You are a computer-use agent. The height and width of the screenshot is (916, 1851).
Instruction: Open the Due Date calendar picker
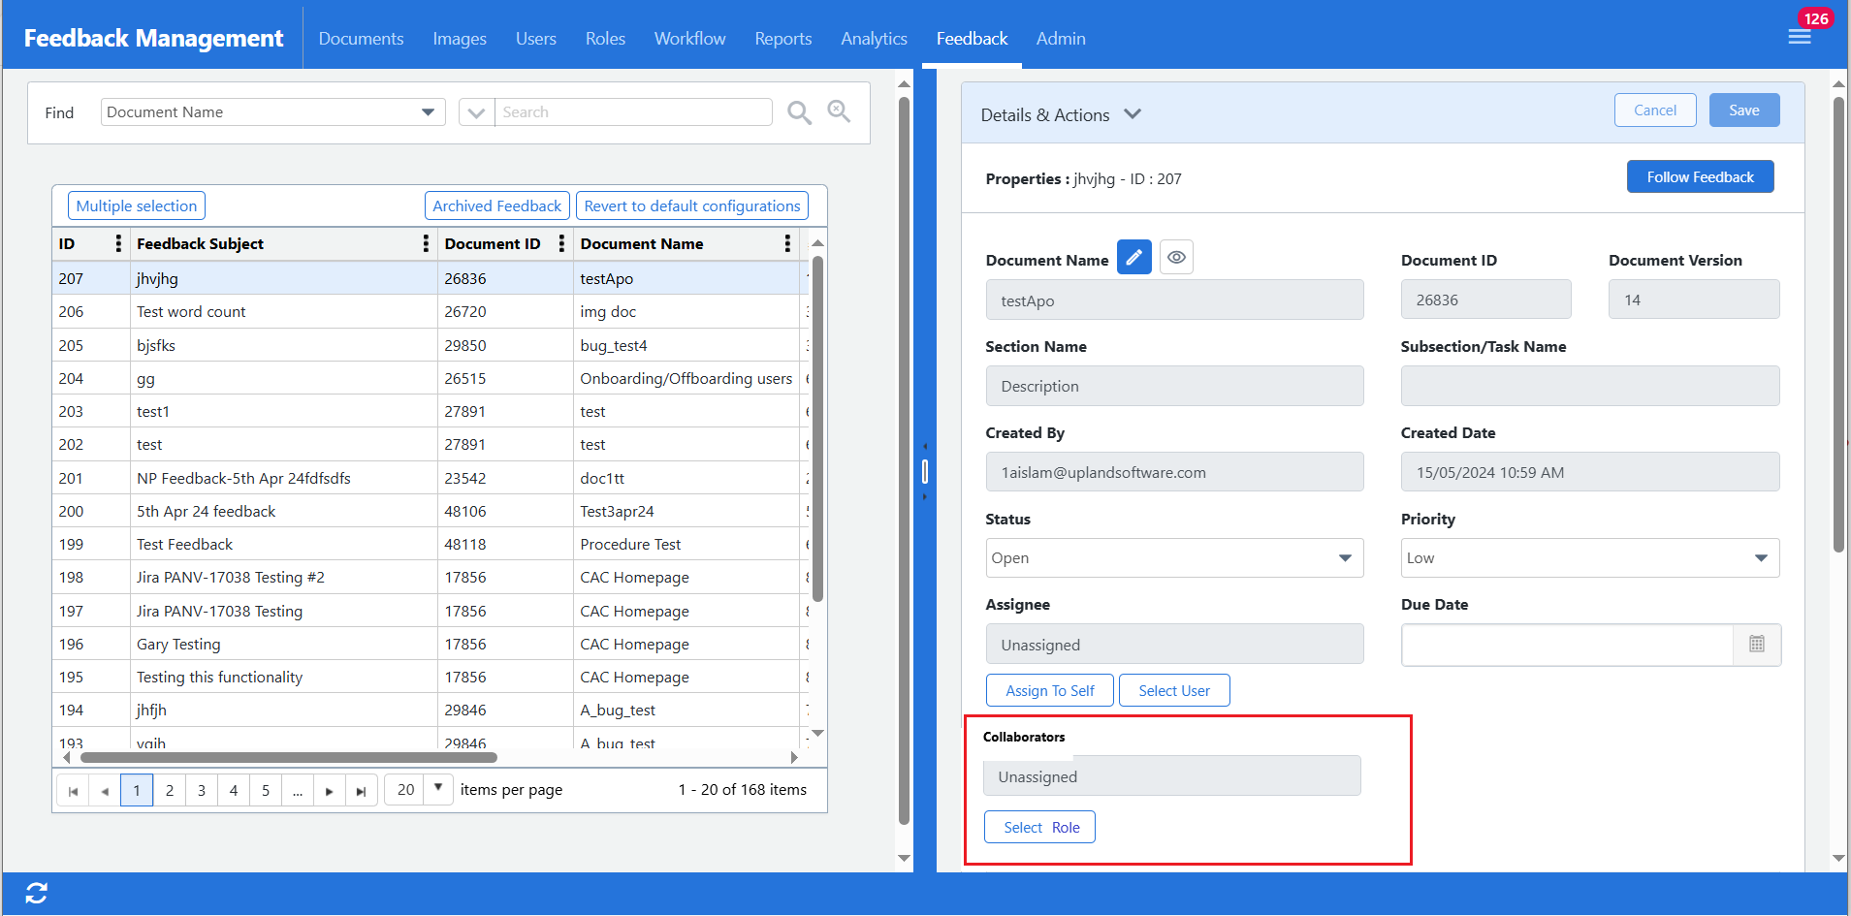[1756, 645]
